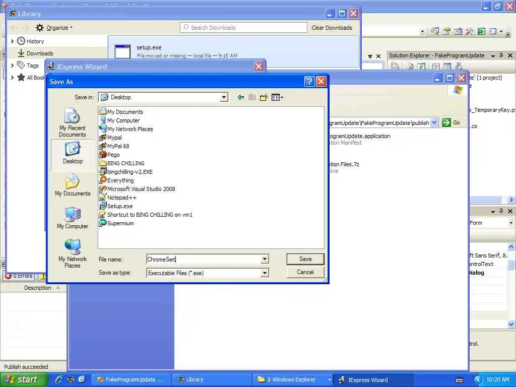Screen dimensions: 516x387
Task: Click the Search Downloads field in Library
Action: [x=243, y=28]
